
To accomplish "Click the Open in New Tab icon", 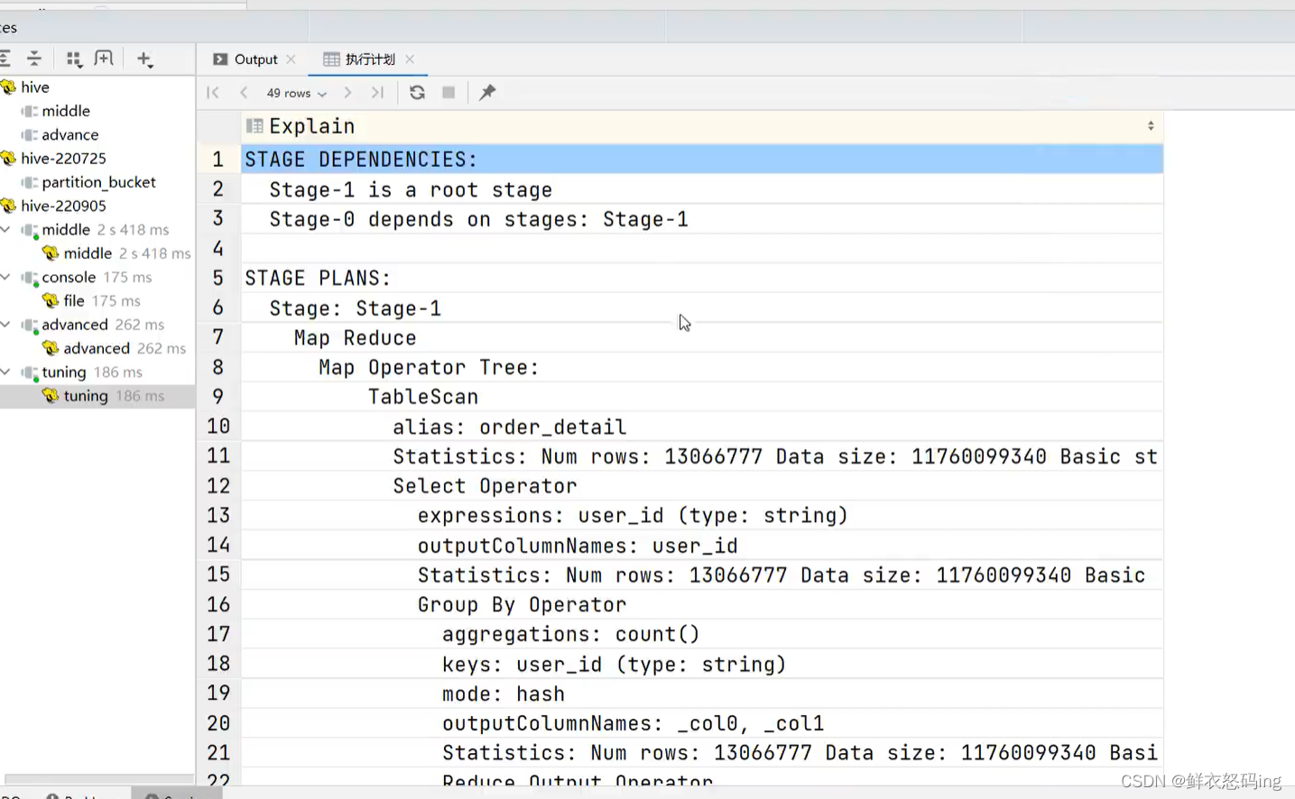I will click(x=104, y=60).
